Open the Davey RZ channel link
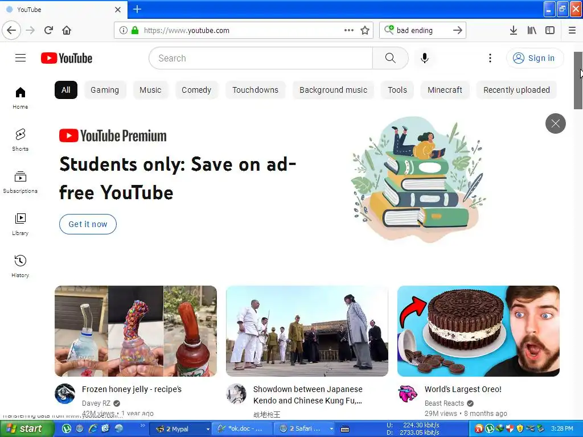The image size is (583, 437). [x=96, y=403]
